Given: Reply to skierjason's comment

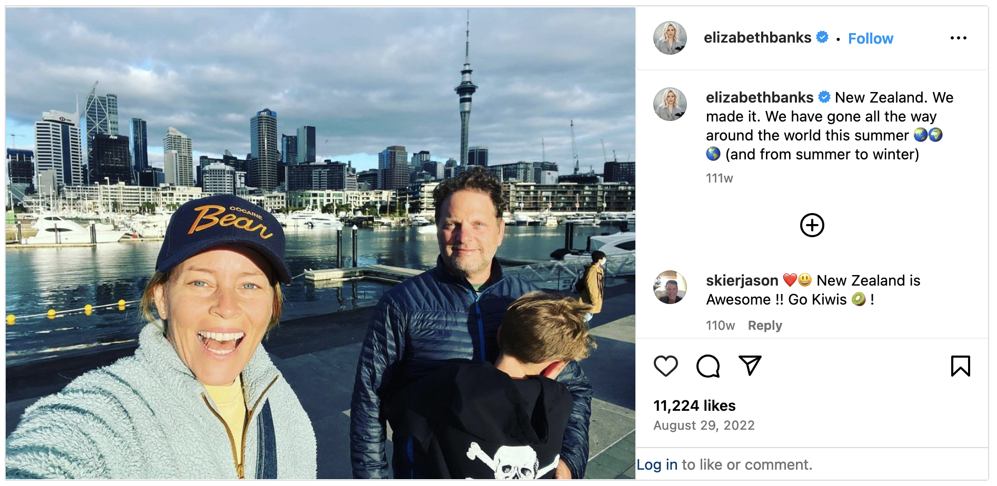Looking at the screenshot, I should [x=765, y=326].
